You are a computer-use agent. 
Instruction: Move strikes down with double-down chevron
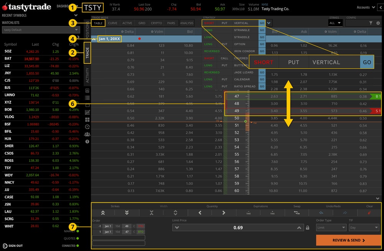tap(127, 213)
